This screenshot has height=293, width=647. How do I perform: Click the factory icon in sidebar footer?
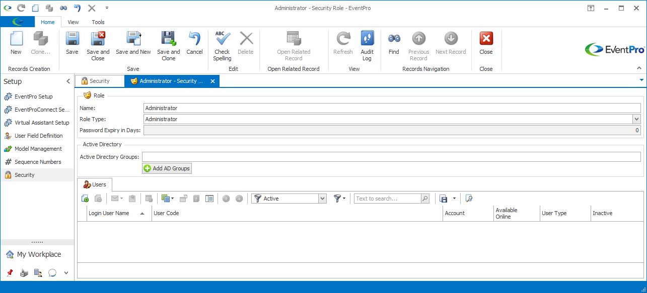click(24, 273)
